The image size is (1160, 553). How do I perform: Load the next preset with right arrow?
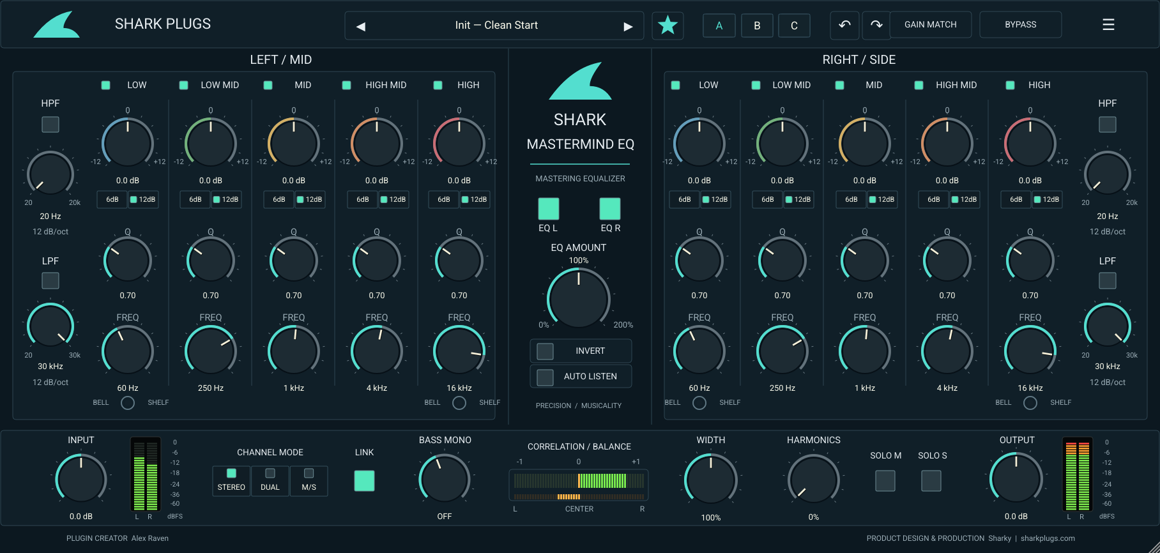click(x=628, y=26)
